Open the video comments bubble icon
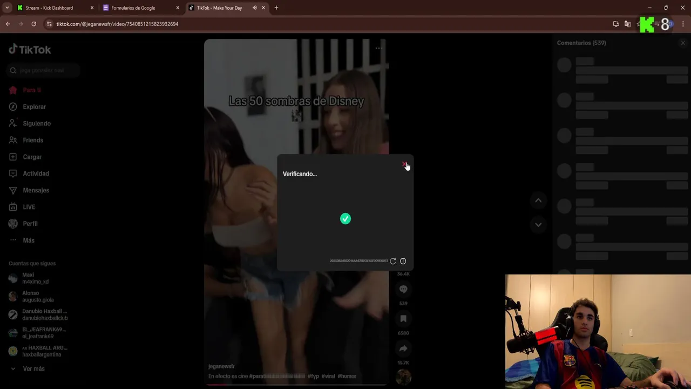The height and width of the screenshot is (389, 691). 403,290
